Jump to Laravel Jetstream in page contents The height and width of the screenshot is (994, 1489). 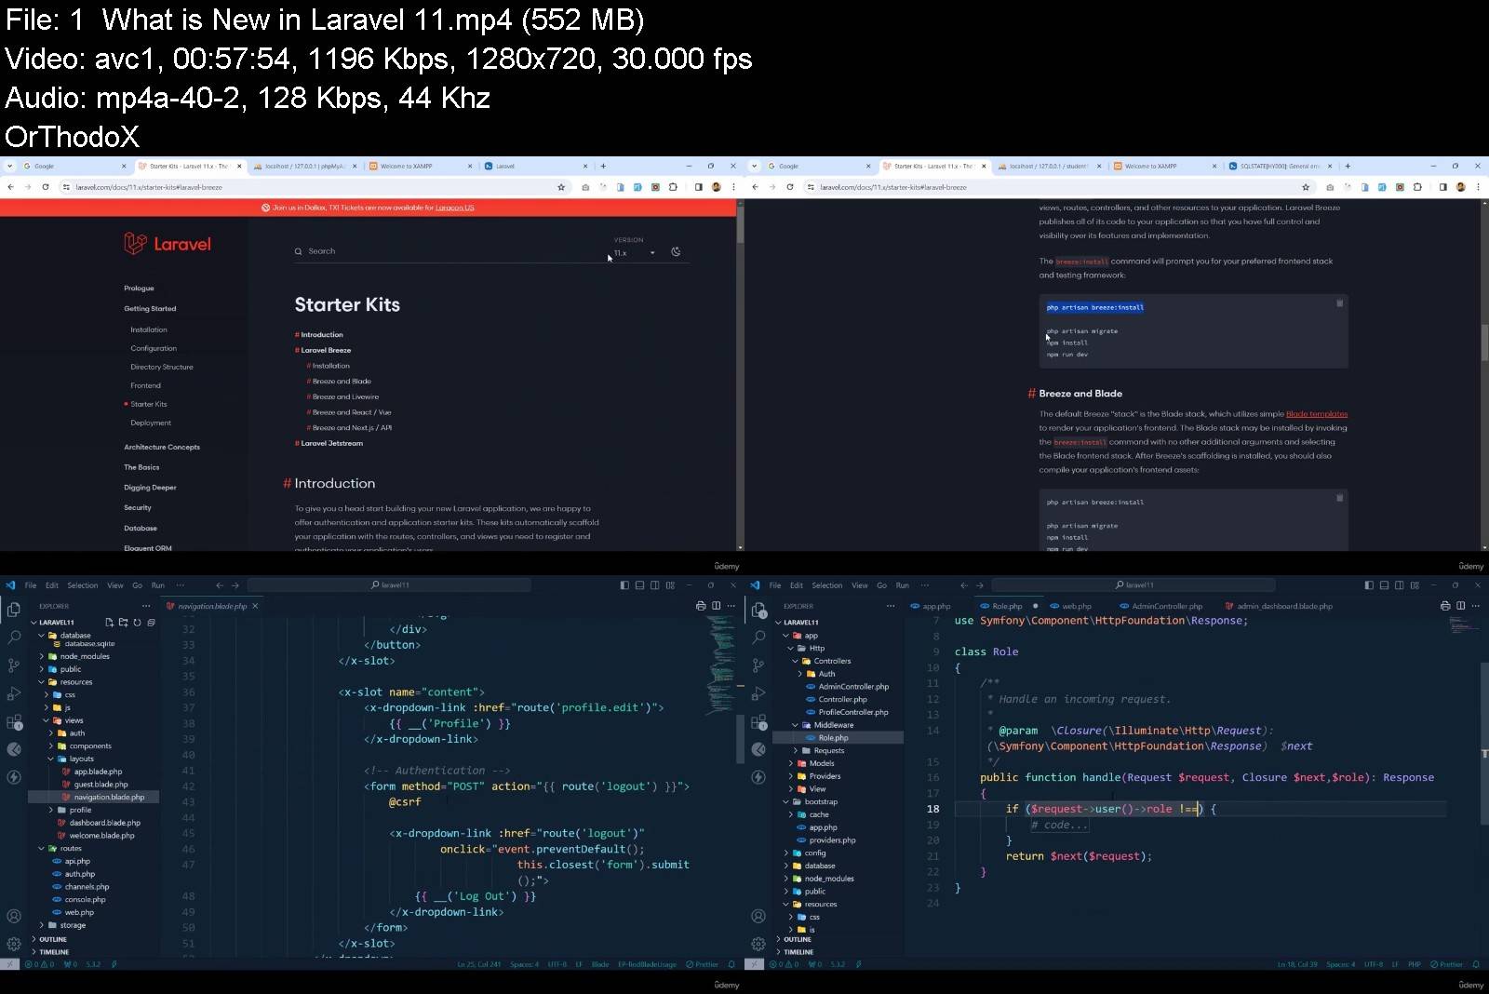[x=331, y=443]
